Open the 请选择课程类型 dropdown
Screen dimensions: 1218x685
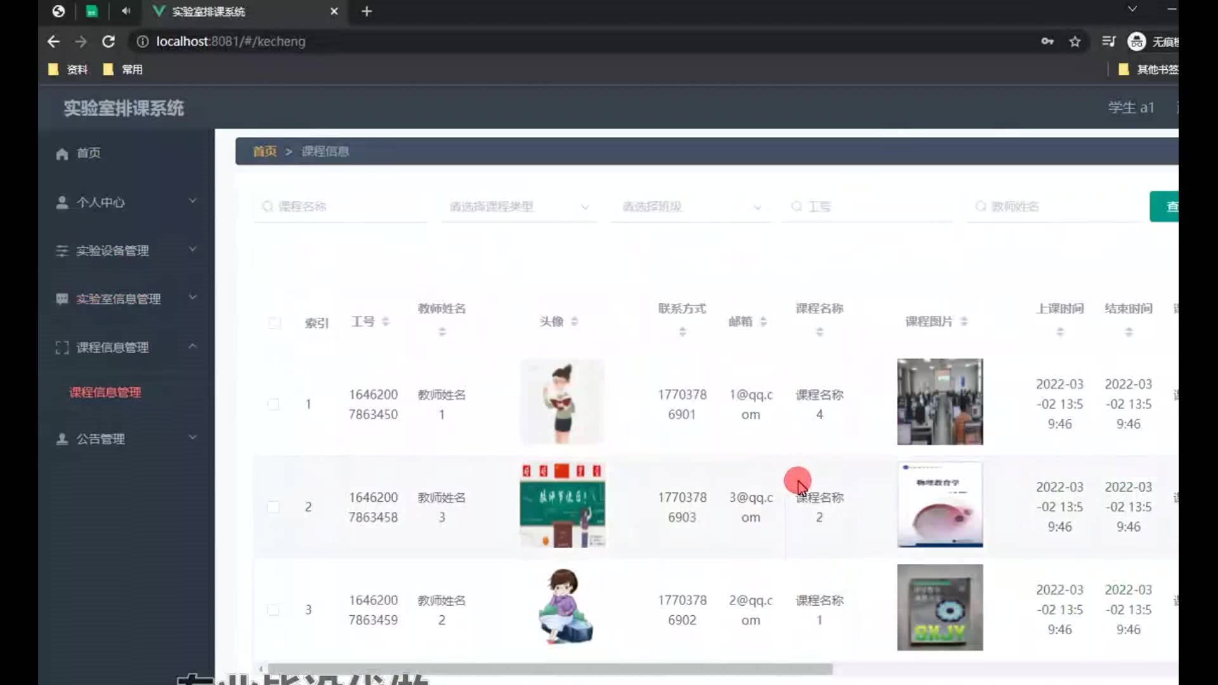[519, 207]
